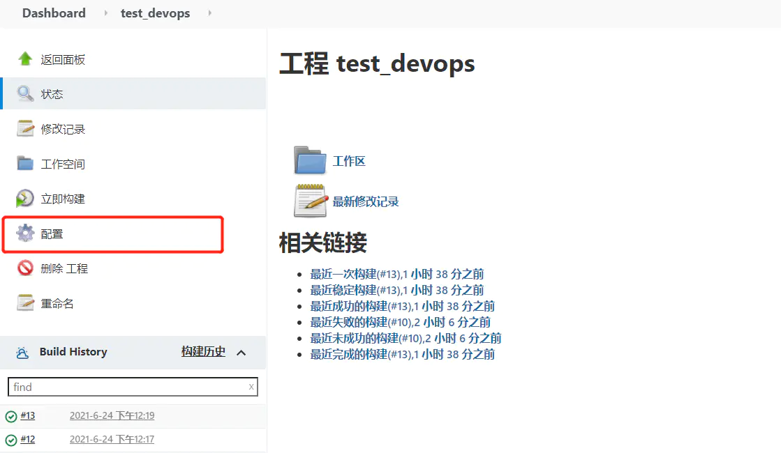Click the large latest changes notepad icon

(x=310, y=201)
